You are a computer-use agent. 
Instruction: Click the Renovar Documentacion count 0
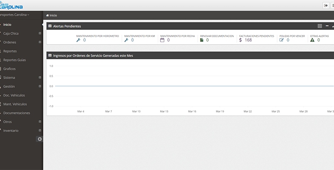[207, 40]
